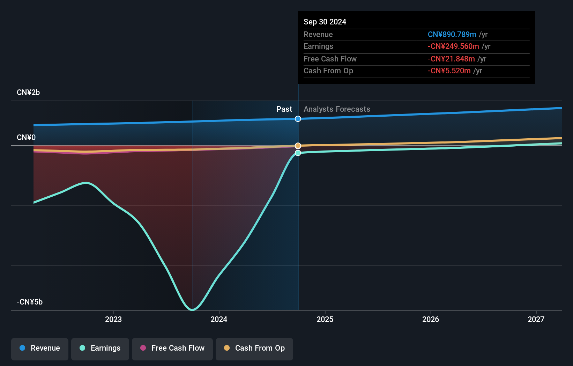Toggle the Earnings legend button
The height and width of the screenshot is (366, 573).
pos(100,349)
